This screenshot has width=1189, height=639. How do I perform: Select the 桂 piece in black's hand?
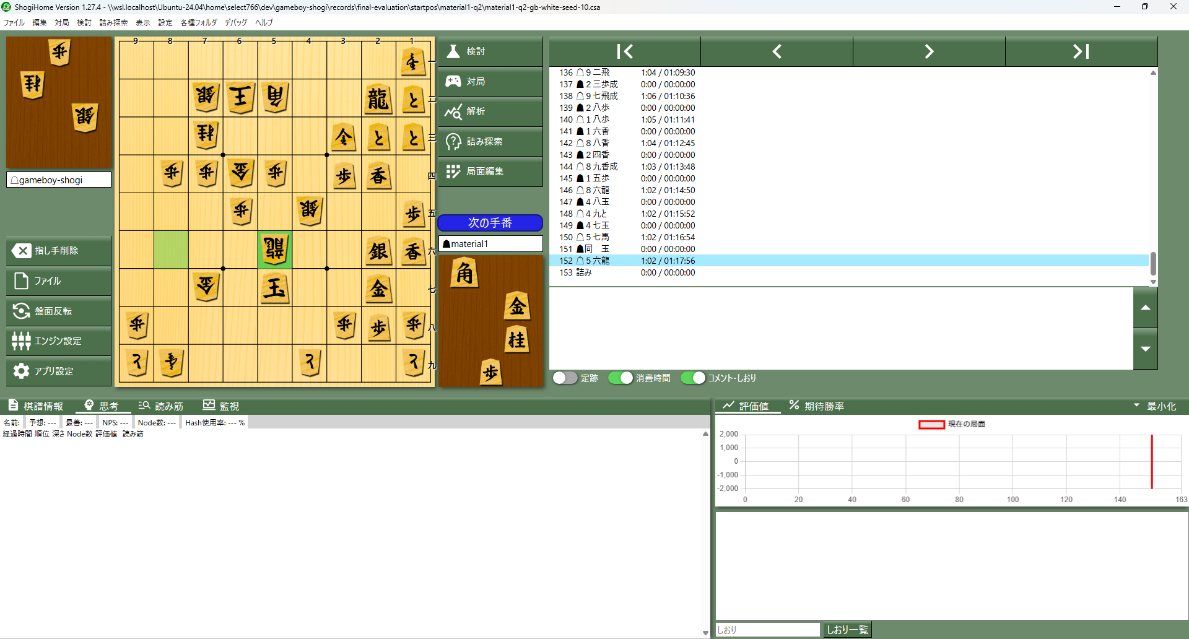pos(516,339)
